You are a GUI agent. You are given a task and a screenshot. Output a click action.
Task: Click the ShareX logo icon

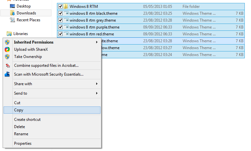[x=7, y=49]
